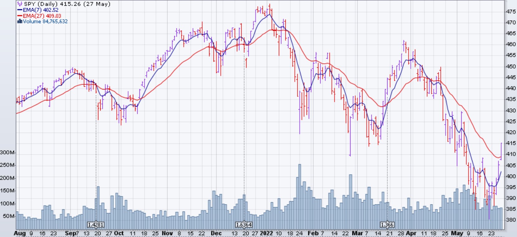Click the 50M volume axis label
Screen dimensions: 517x237
[x=9, y=216]
